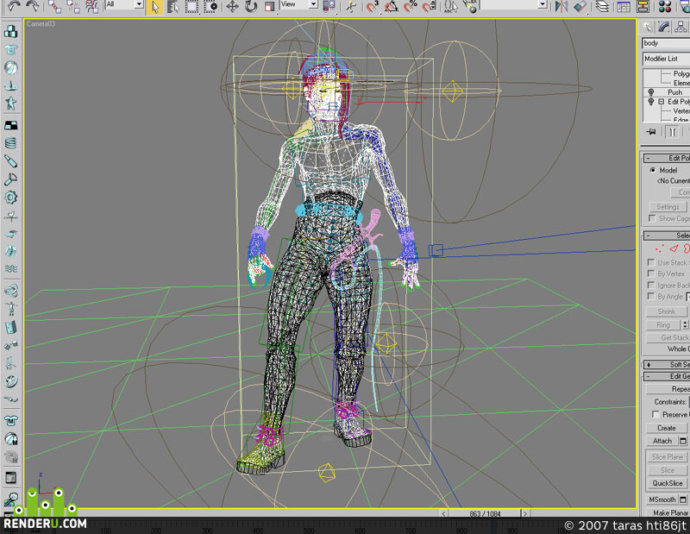This screenshot has height=534, width=690.
Task: Click the Attach button
Action: tap(662, 441)
